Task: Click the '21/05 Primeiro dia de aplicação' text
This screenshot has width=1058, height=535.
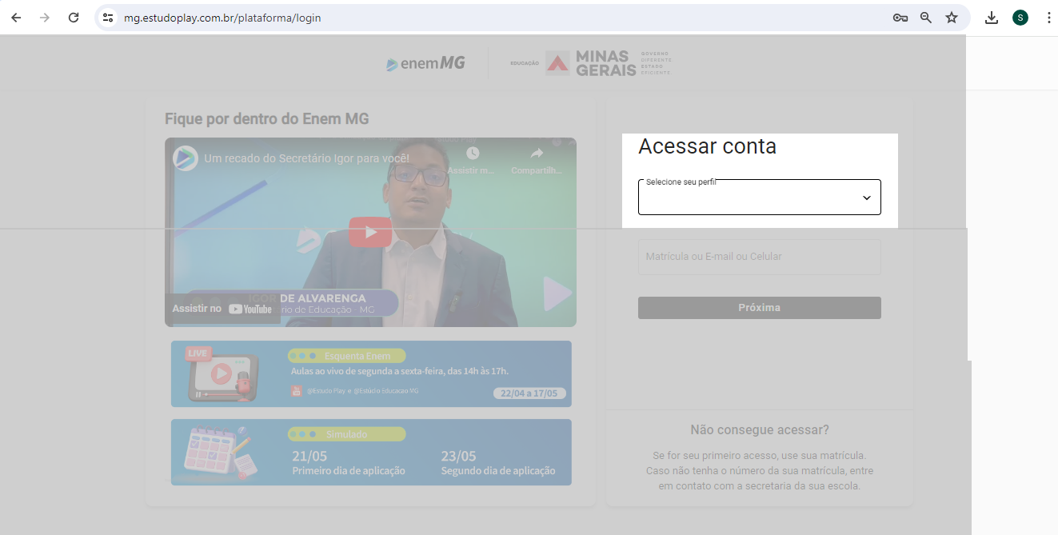Action: [349, 463]
